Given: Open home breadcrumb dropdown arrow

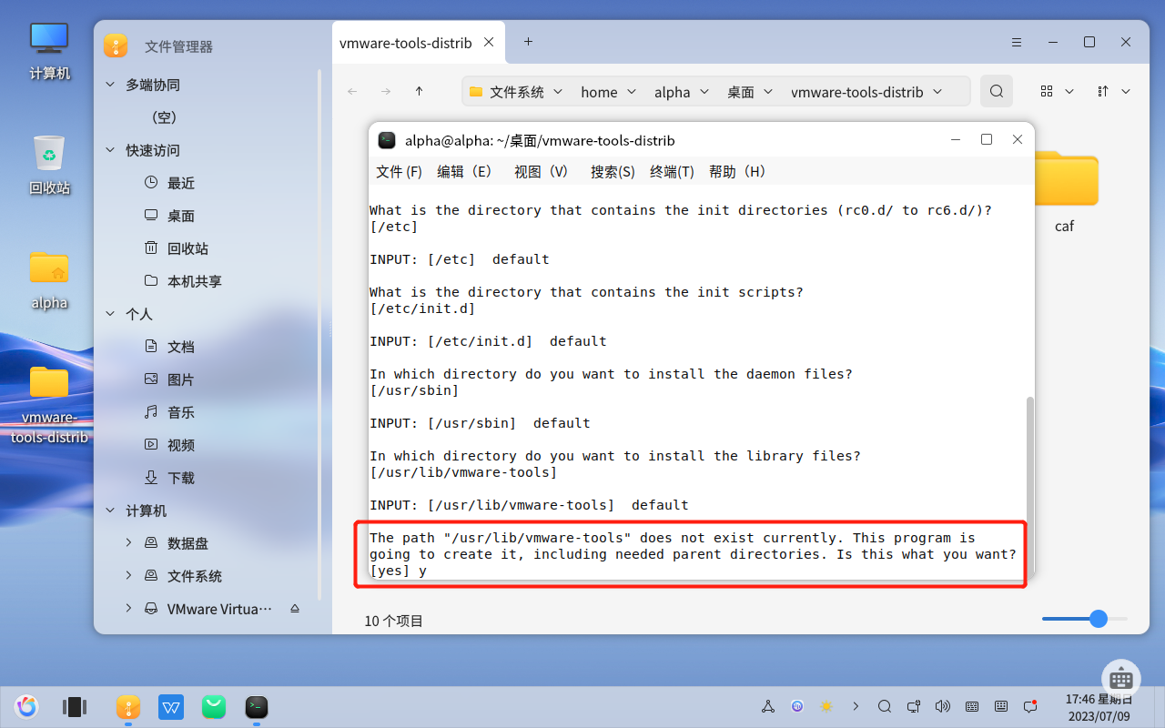Looking at the screenshot, I should click(x=631, y=92).
